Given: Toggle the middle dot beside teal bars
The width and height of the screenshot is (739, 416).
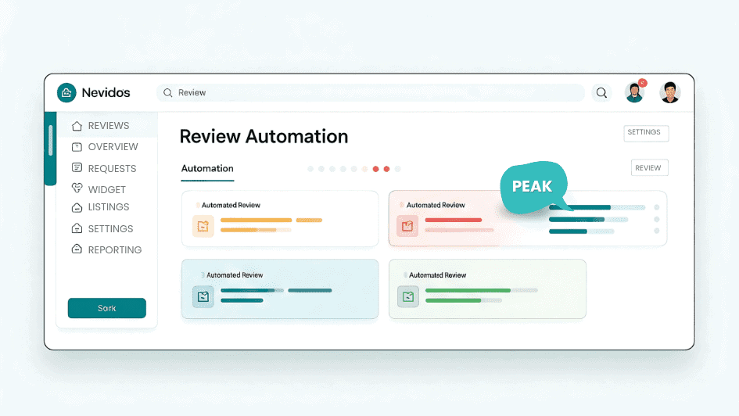Looking at the screenshot, I should coord(657,219).
